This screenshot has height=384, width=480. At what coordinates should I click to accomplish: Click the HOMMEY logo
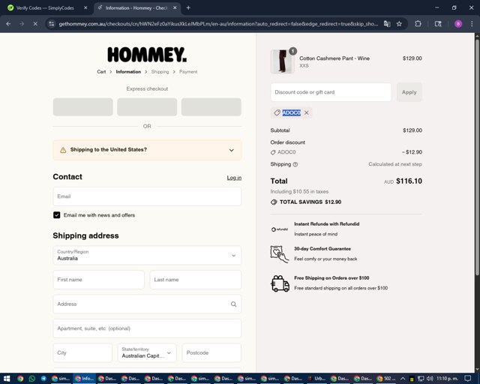click(x=147, y=55)
